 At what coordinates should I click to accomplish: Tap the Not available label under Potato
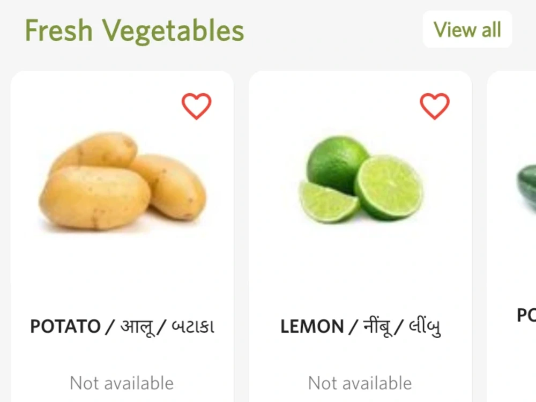(122, 383)
